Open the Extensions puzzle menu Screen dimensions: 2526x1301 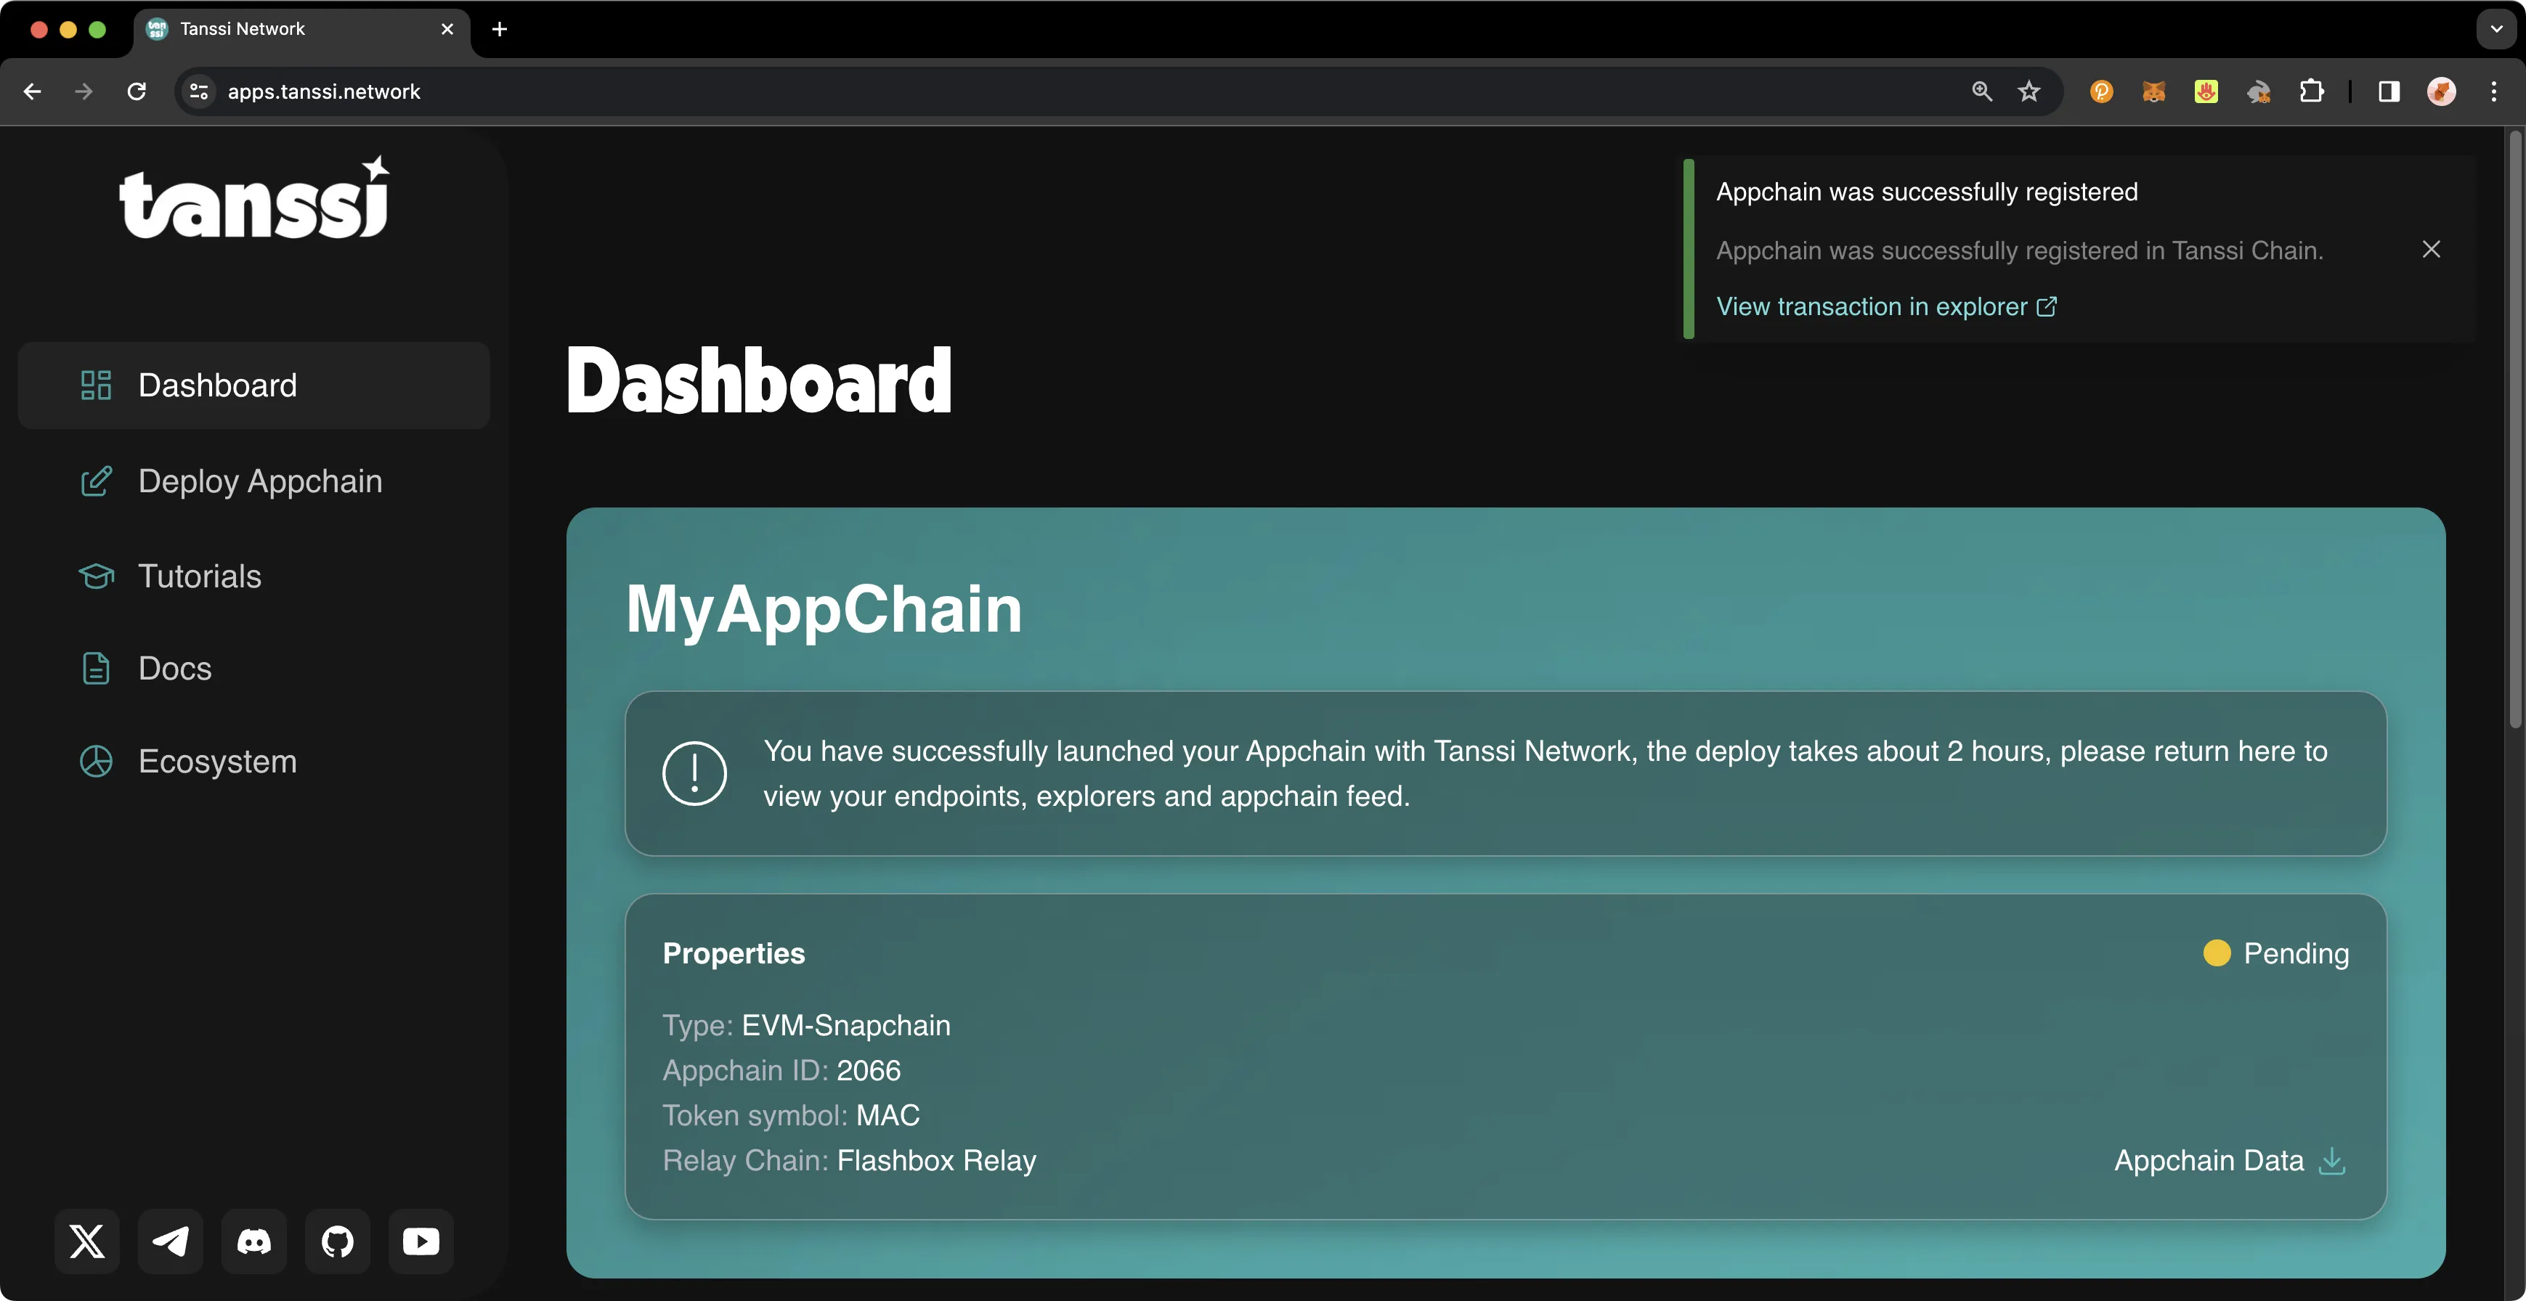tap(2311, 91)
